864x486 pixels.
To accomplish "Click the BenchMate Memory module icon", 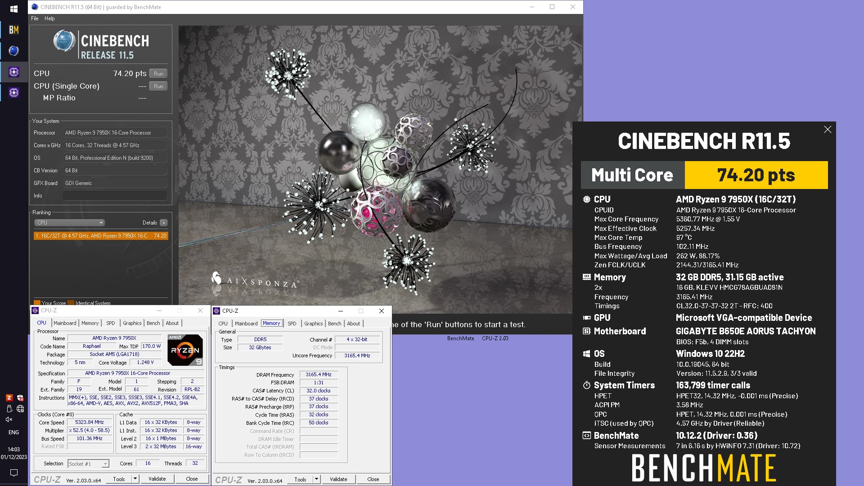I will [x=587, y=277].
